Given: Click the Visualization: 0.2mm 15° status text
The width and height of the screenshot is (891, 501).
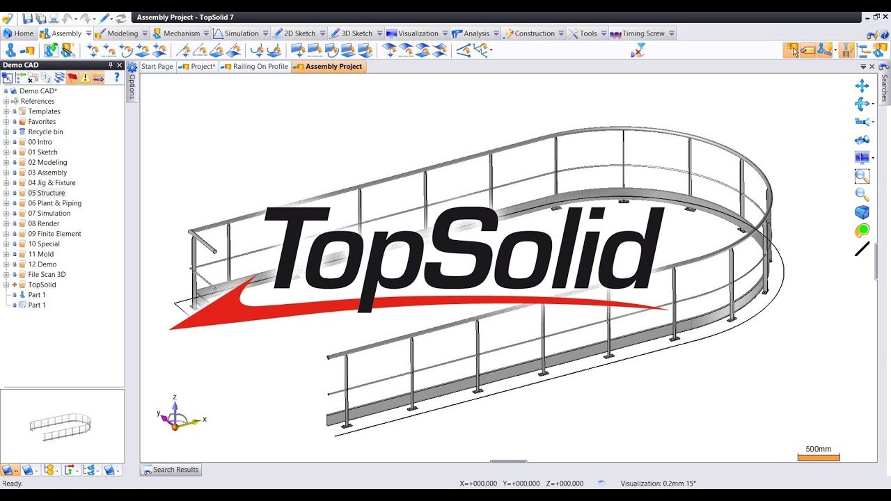Looking at the screenshot, I should 658,483.
